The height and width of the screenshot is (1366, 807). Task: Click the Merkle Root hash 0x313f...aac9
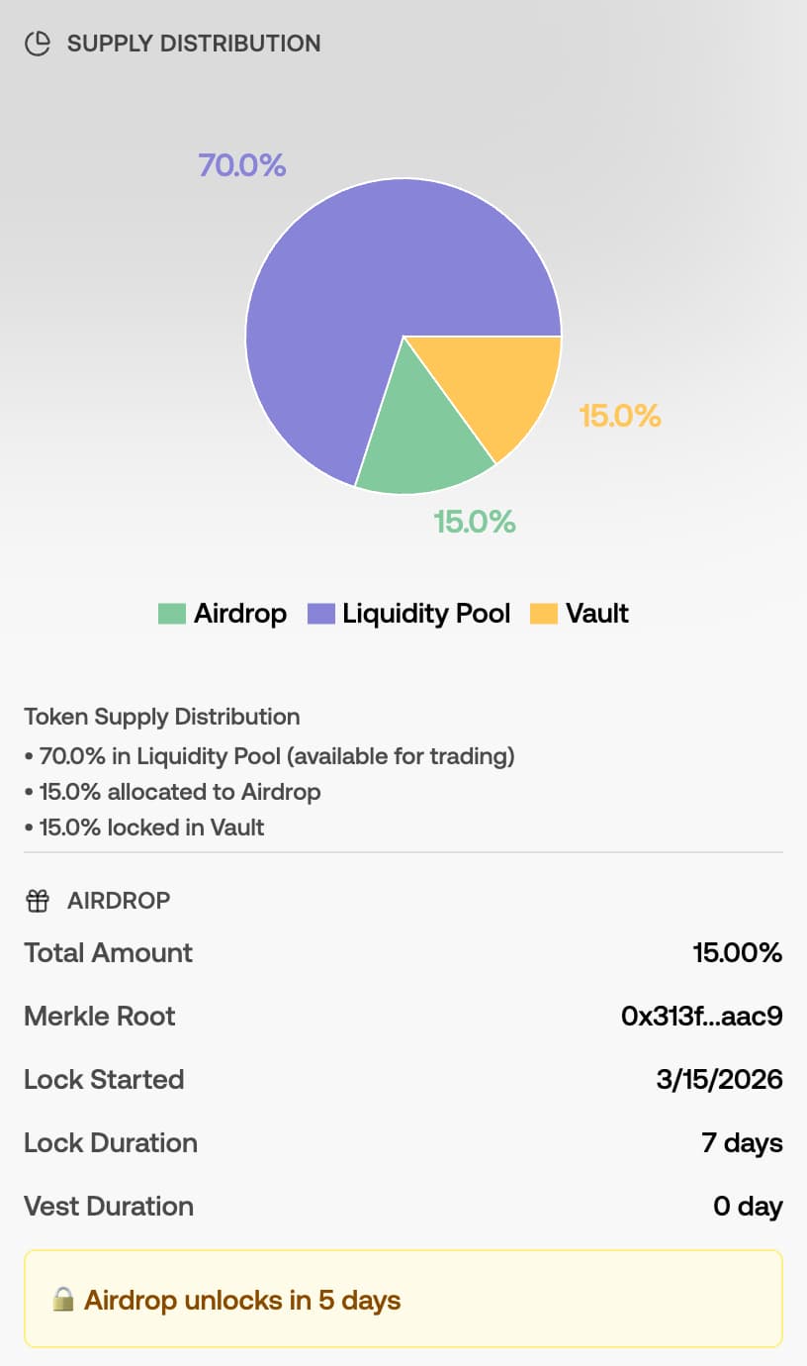pos(701,1016)
